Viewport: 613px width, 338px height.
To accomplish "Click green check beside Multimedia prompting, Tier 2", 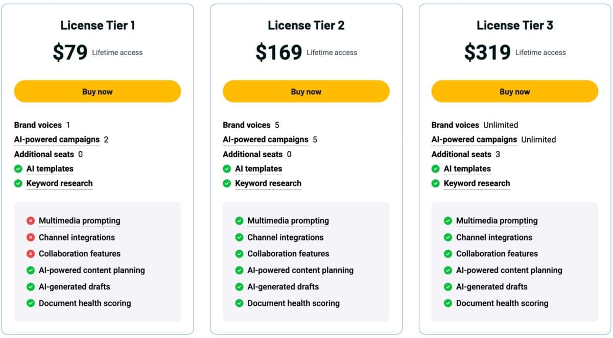I will coord(239,221).
